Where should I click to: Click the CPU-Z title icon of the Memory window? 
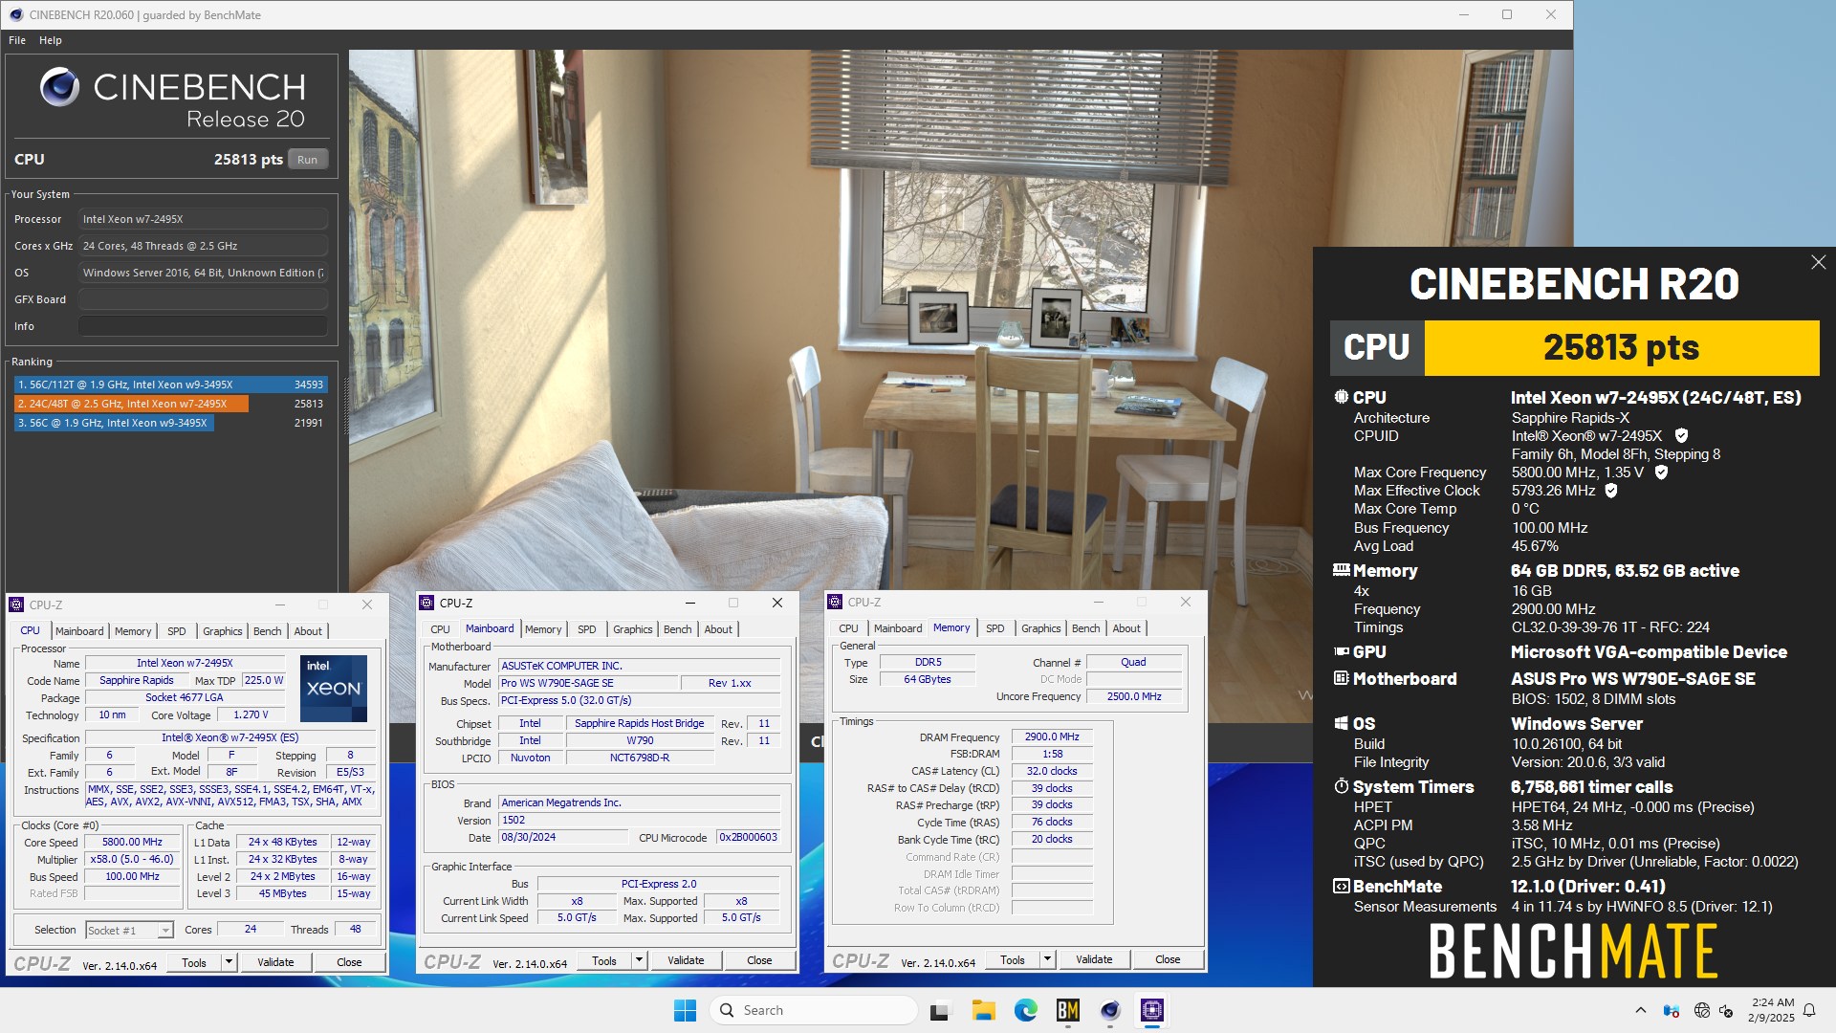pyautogui.click(x=835, y=602)
